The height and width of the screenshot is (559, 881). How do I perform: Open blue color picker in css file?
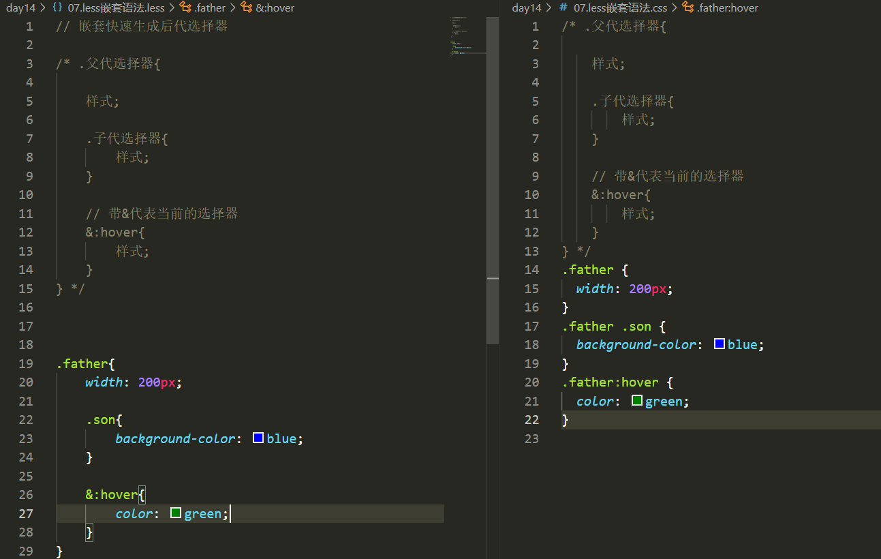(x=720, y=344)
